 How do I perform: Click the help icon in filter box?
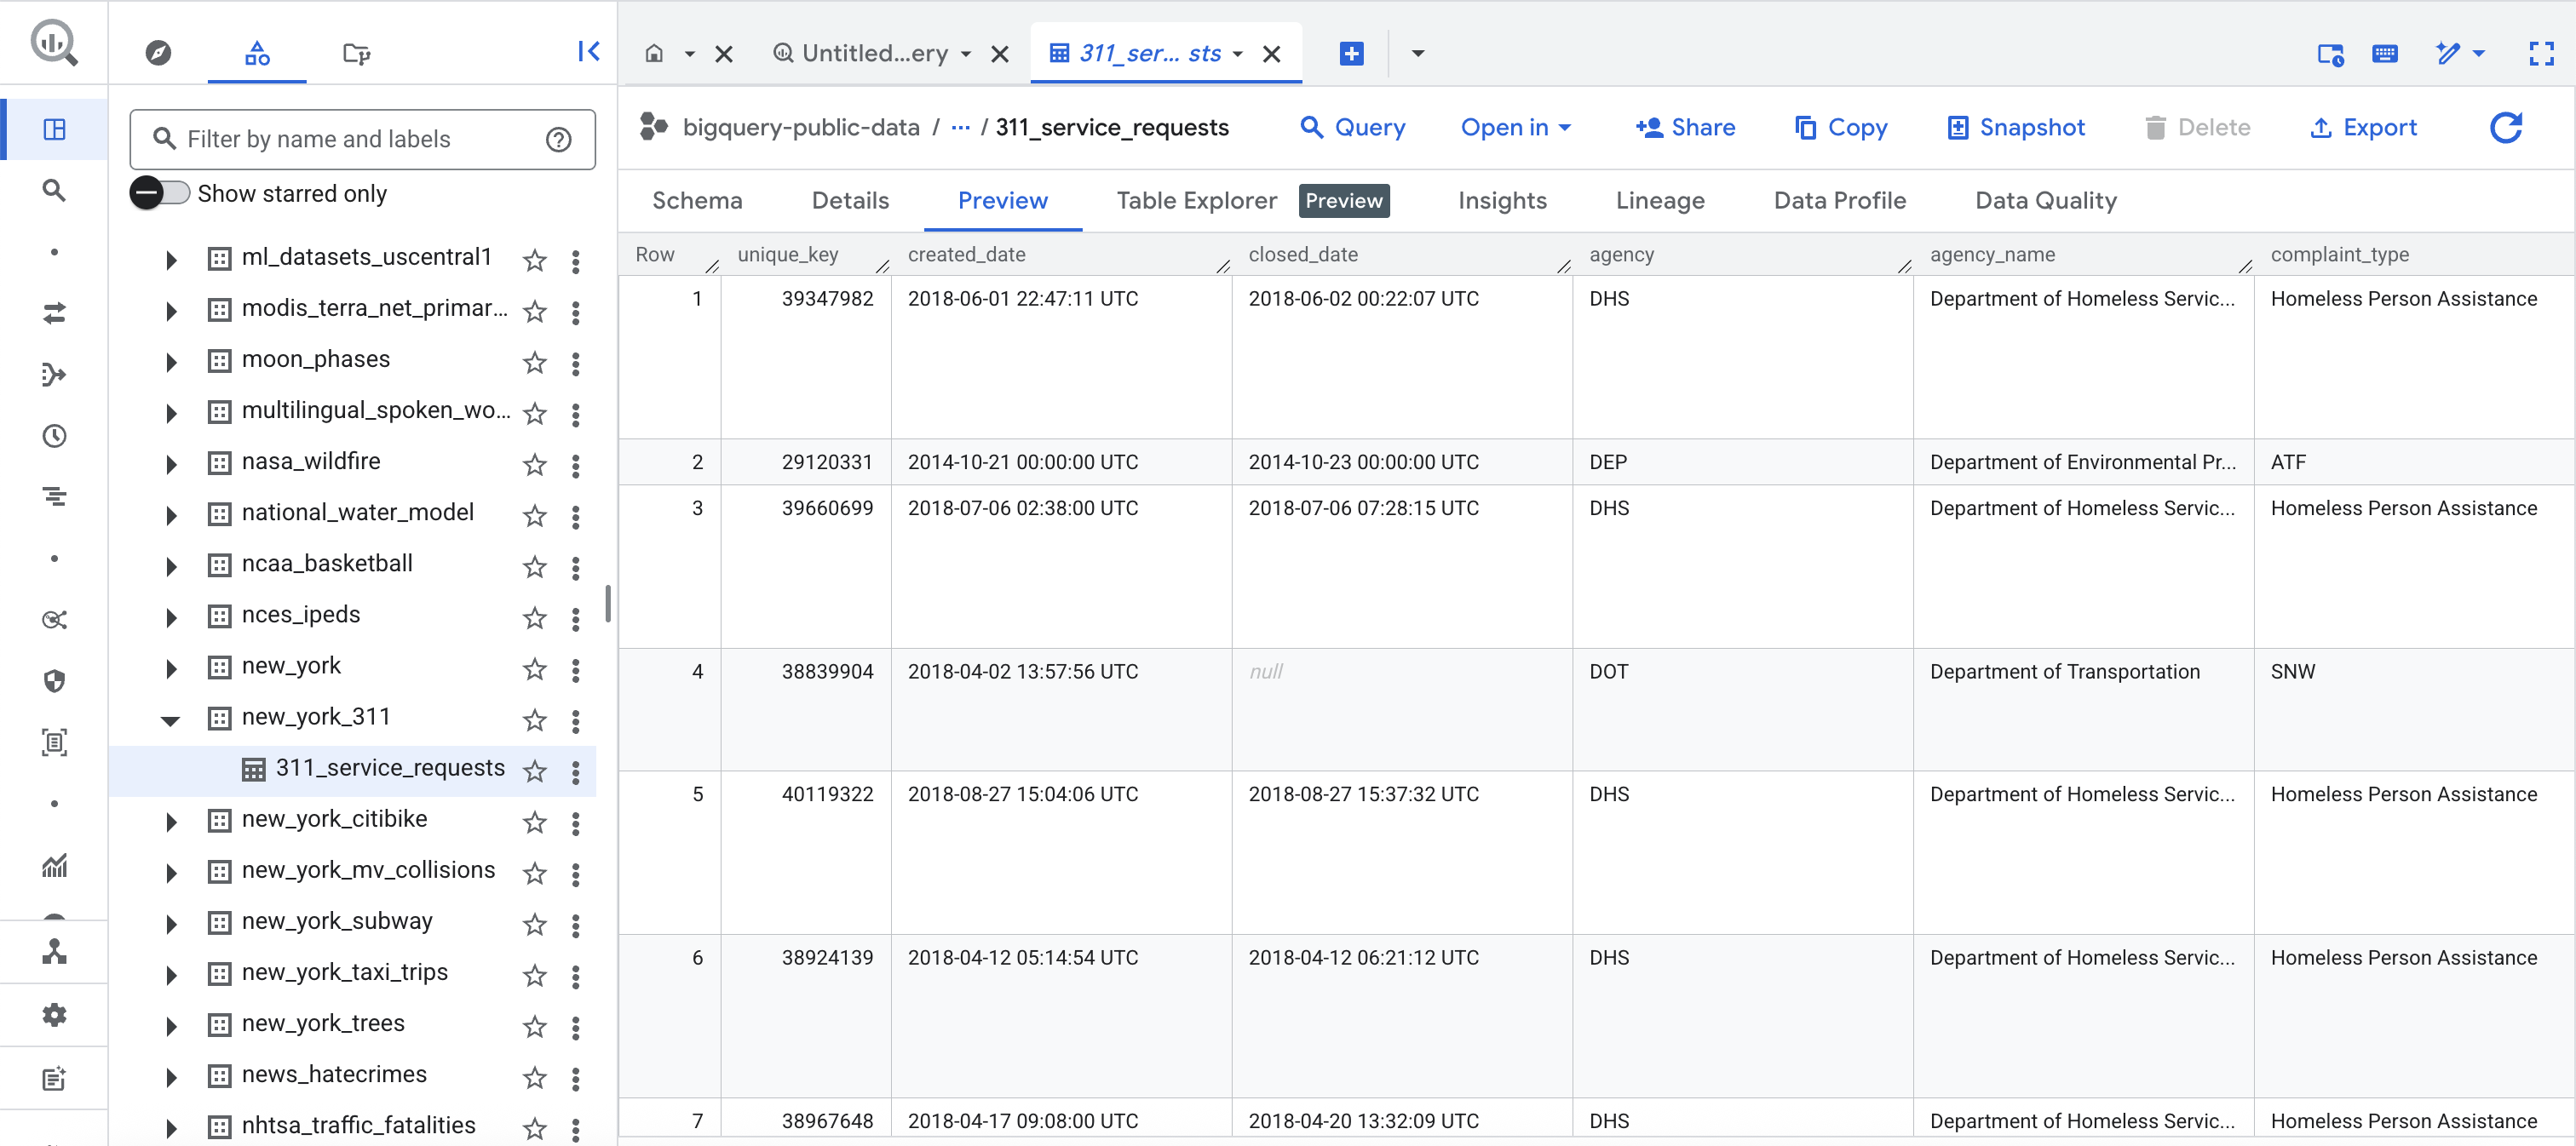559,140
